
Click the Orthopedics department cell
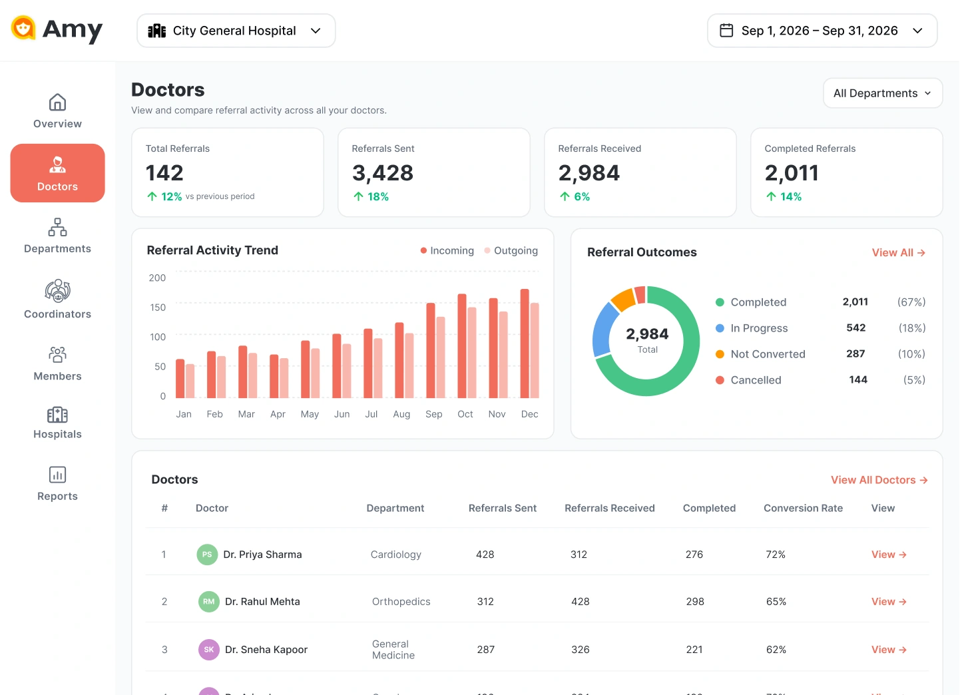click(x=401, y=602)
